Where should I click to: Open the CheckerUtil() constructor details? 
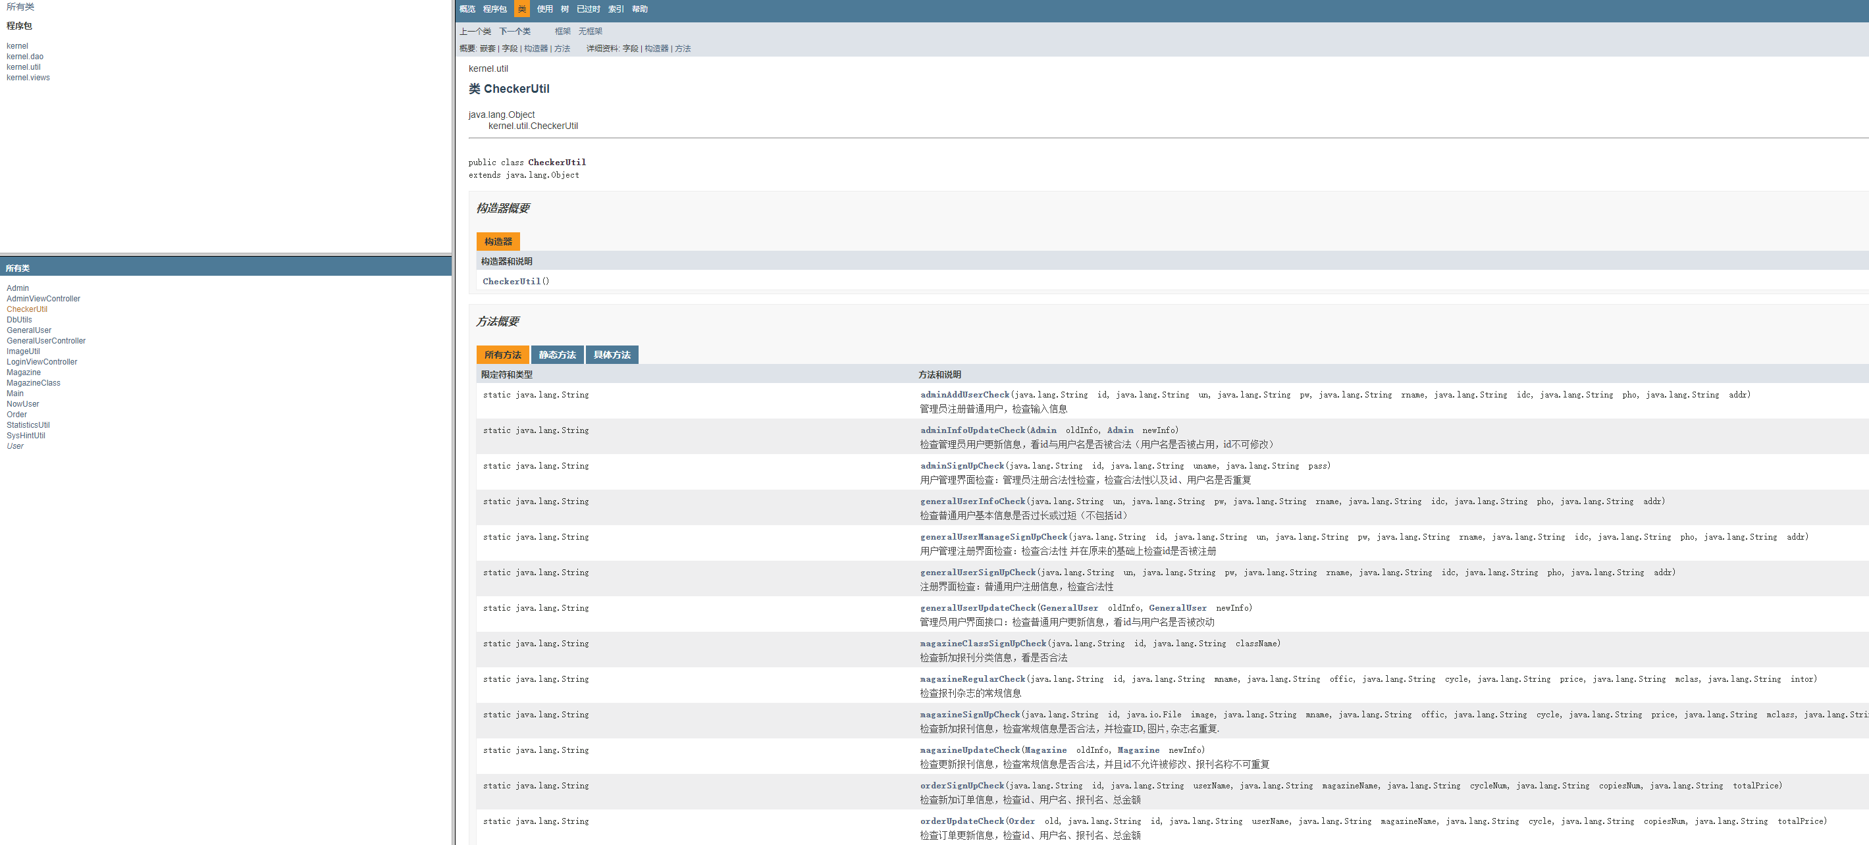512,281
